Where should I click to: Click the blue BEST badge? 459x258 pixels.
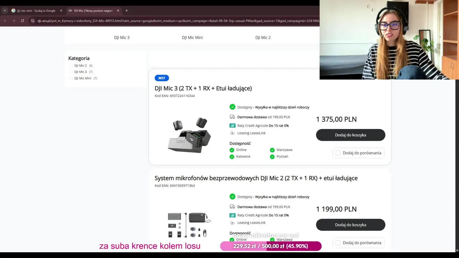coord(162,78)
